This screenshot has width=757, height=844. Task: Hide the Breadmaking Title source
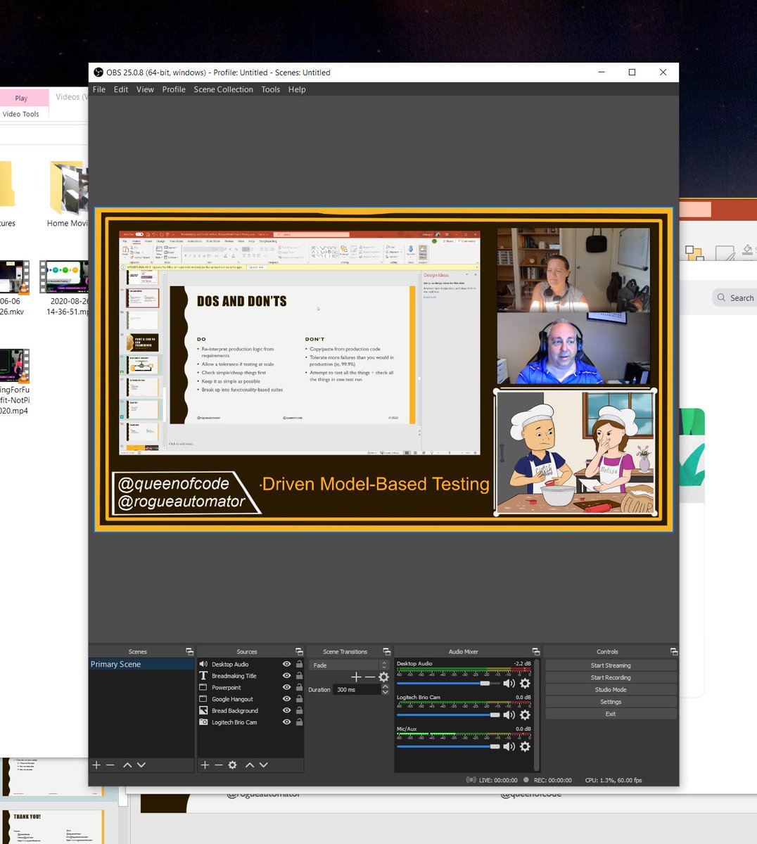click(286, 676)
